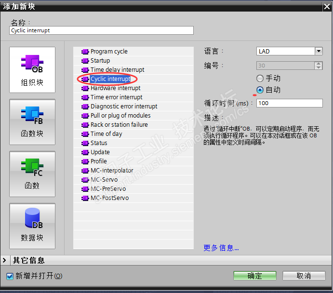Image resolution: width=333 pixels, height=293 pixels.
Task: Click the Program cycle OB icon
Action: click(85, 52)
